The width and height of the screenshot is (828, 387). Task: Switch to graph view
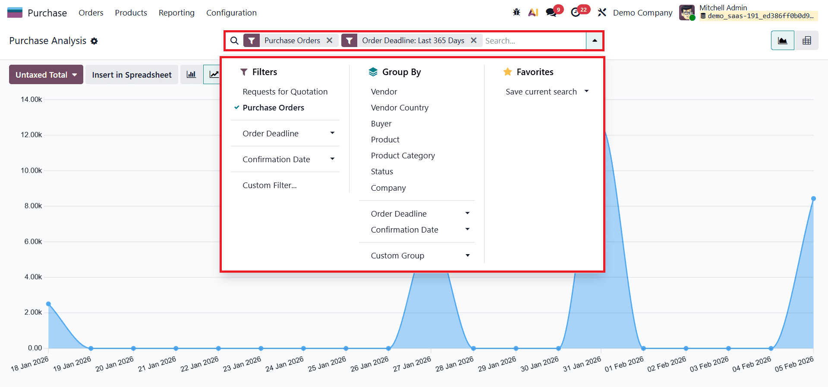[x=783, y=41]
